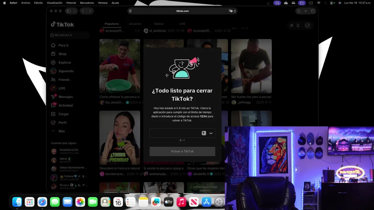Open Spotlight search in menu bar
The height and width of the screenshot is (210, 374).
[326, 3]
